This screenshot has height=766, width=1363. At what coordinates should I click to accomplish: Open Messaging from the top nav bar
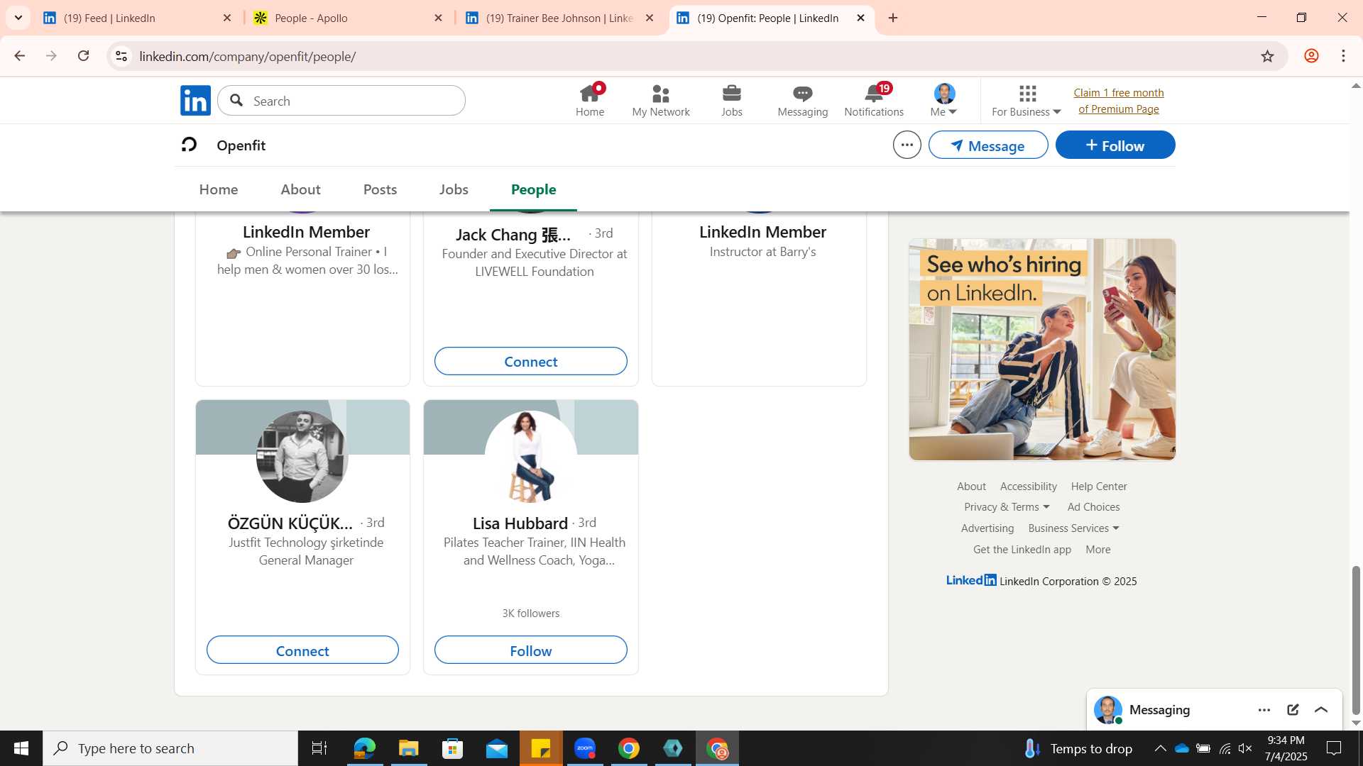click(x=802, y=101)
